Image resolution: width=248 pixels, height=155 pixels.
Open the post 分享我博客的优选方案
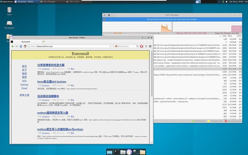click(51, 65)
